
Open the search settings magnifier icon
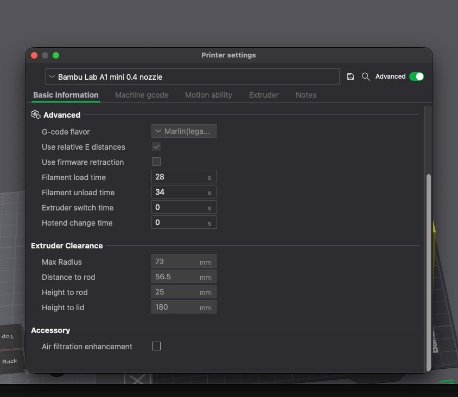(x=366, y=76)
